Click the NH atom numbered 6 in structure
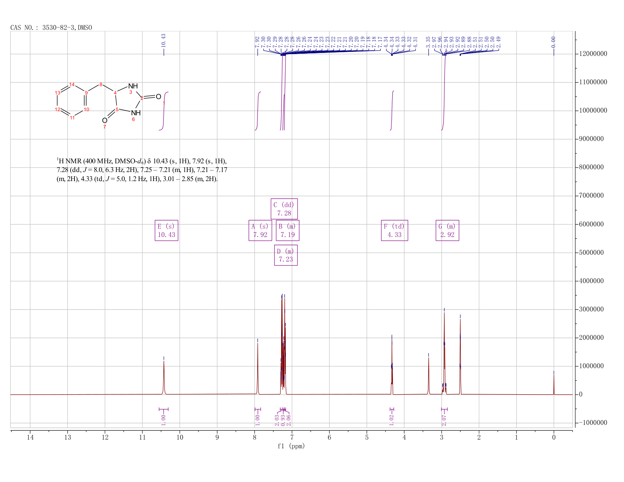 click(136, 113)
